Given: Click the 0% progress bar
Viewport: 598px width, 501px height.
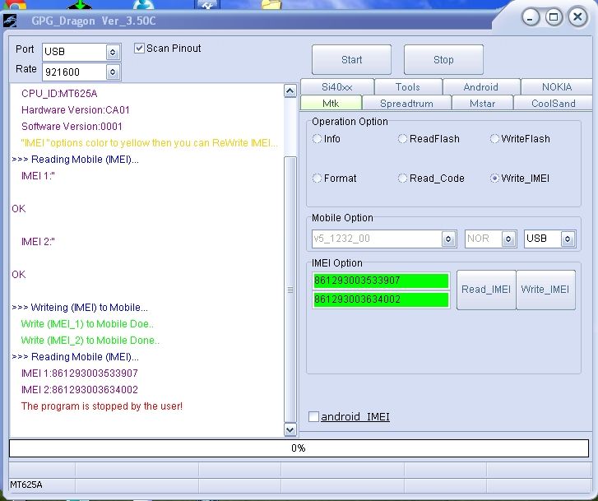Looking at the screenshot, I should coord(299,448).
